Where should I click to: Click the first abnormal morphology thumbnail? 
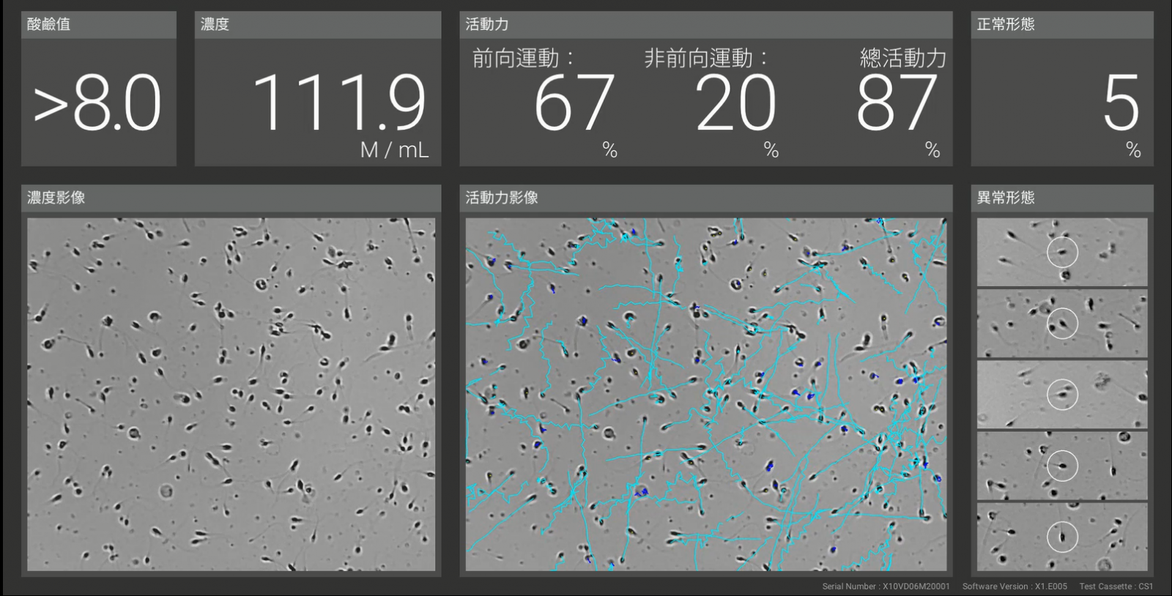(1061, 252)
